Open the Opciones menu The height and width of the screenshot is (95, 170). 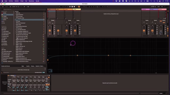tap(31, 1)
